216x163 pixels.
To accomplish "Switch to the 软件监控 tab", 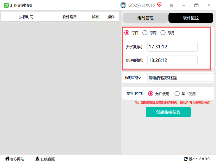I will pyautogui.click(x=191, y=18).
